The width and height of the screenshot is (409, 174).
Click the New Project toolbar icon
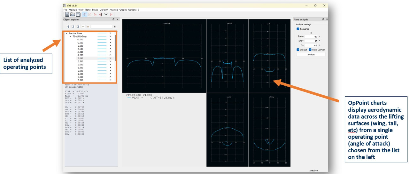click(67, 14)
